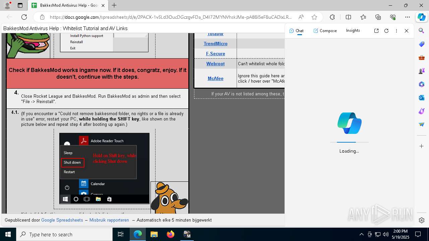Launch Firefox from the taskbar
The height and width of the screenshot is (241, 429).
coord(170,234)
